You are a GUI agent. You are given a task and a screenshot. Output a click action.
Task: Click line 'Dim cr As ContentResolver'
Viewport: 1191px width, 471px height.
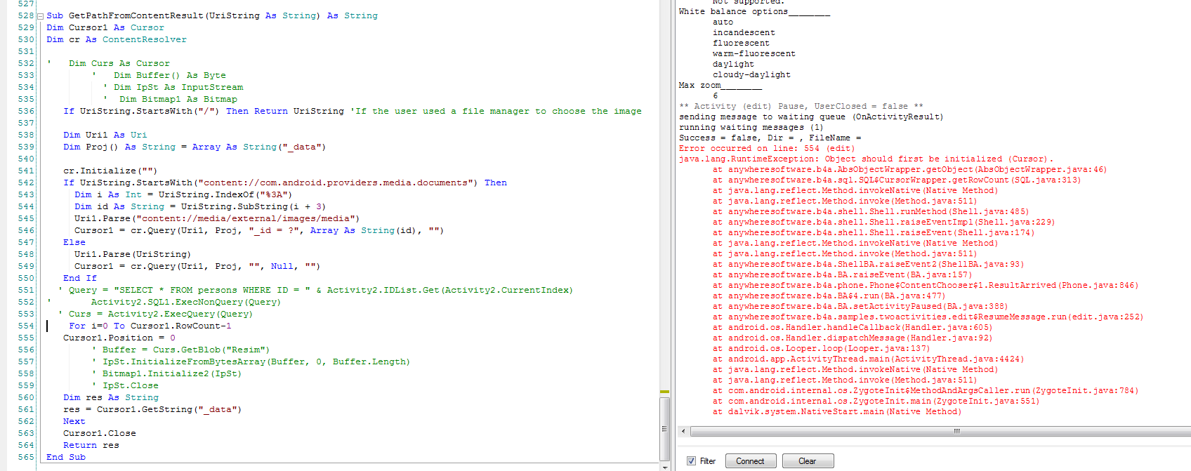click(x=117, y=39)
